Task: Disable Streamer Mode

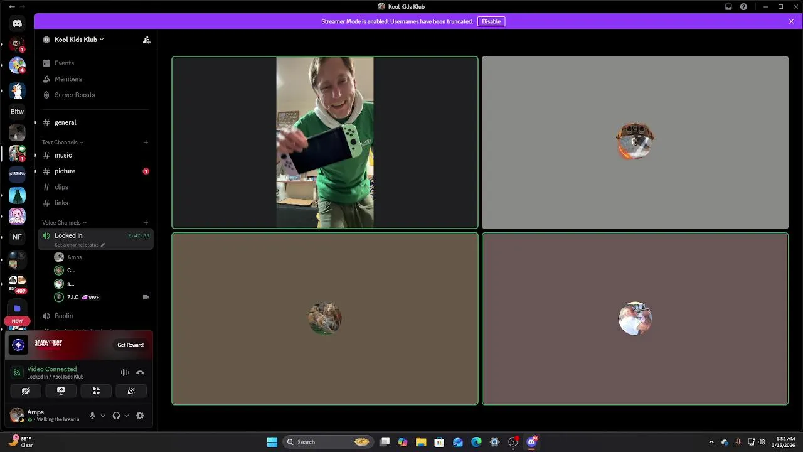Action: click(491, 21)
